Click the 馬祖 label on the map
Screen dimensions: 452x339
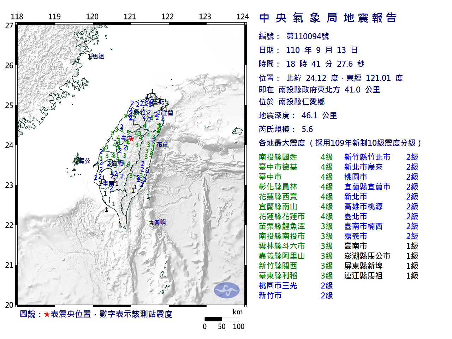(x=98, y=56)
